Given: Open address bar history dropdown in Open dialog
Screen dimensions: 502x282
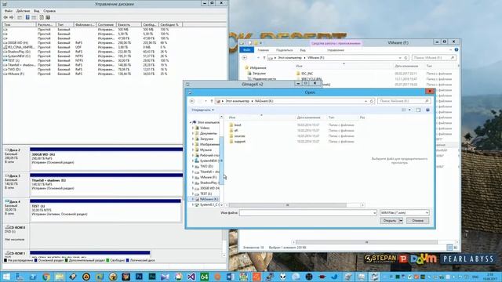Looking at the screenshot, I should [366, 101].
